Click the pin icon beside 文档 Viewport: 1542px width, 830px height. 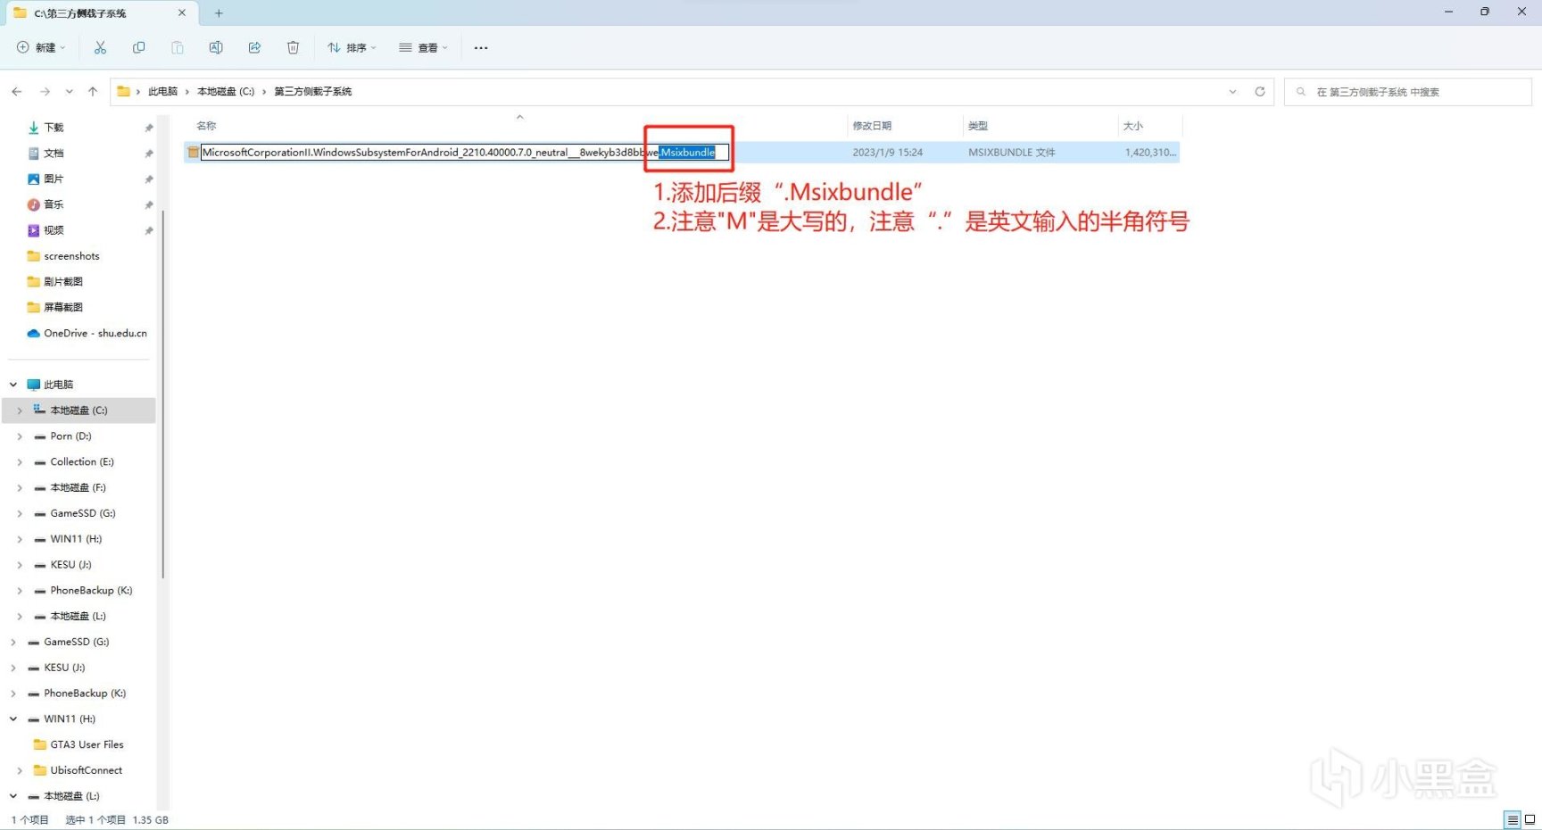pyautogui.click(x=148, y=154)
